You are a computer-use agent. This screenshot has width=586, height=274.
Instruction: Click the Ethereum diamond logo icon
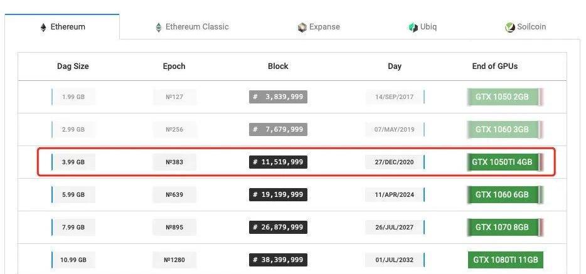point(43,28)
